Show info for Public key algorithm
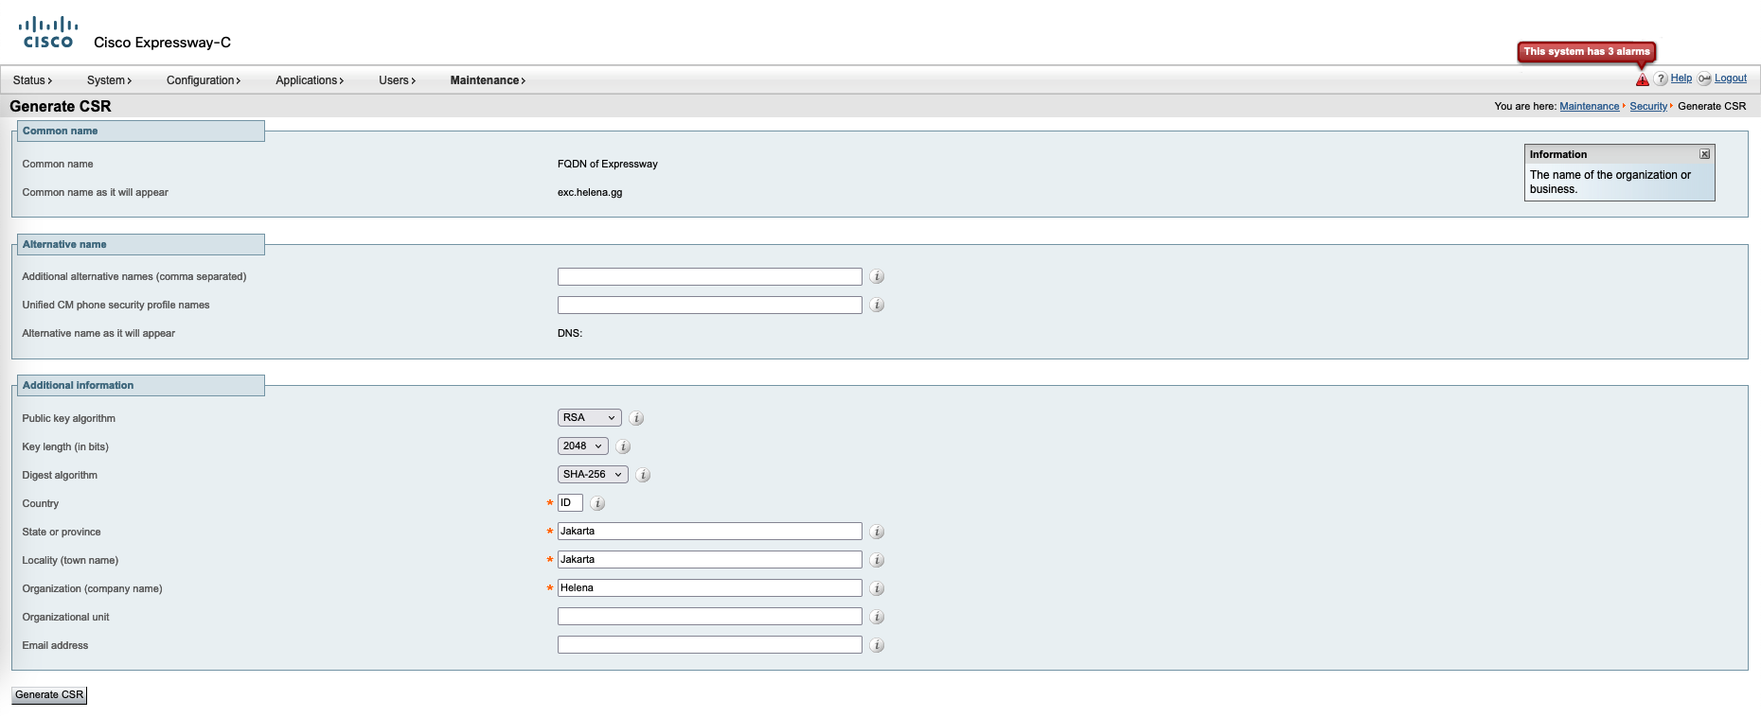 pos(636,418)
